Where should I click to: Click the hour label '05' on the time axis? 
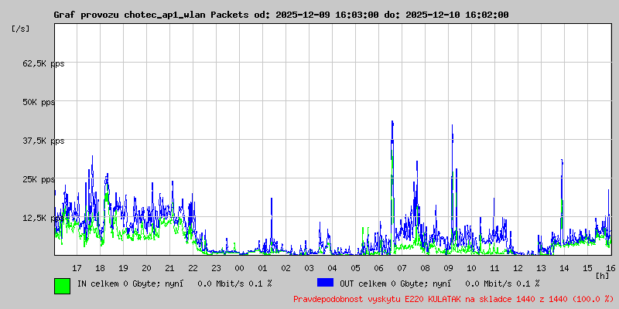tap(355, 268)
